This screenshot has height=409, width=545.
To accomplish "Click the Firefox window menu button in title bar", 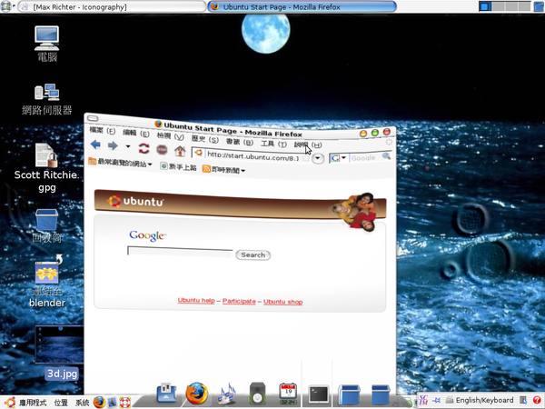I will [93, 118].
